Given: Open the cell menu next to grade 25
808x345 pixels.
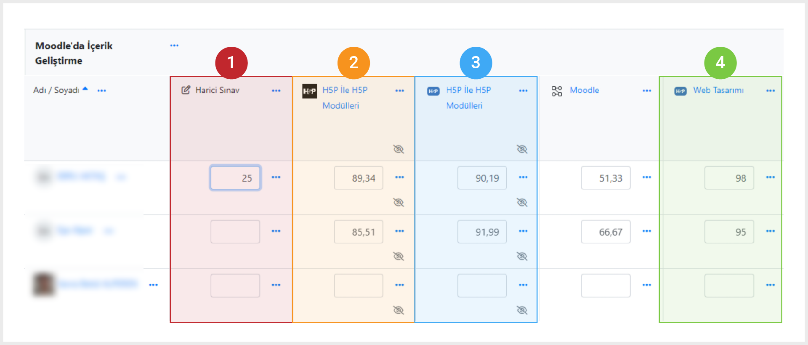Looking at the screenshot, I should point(276,177).
